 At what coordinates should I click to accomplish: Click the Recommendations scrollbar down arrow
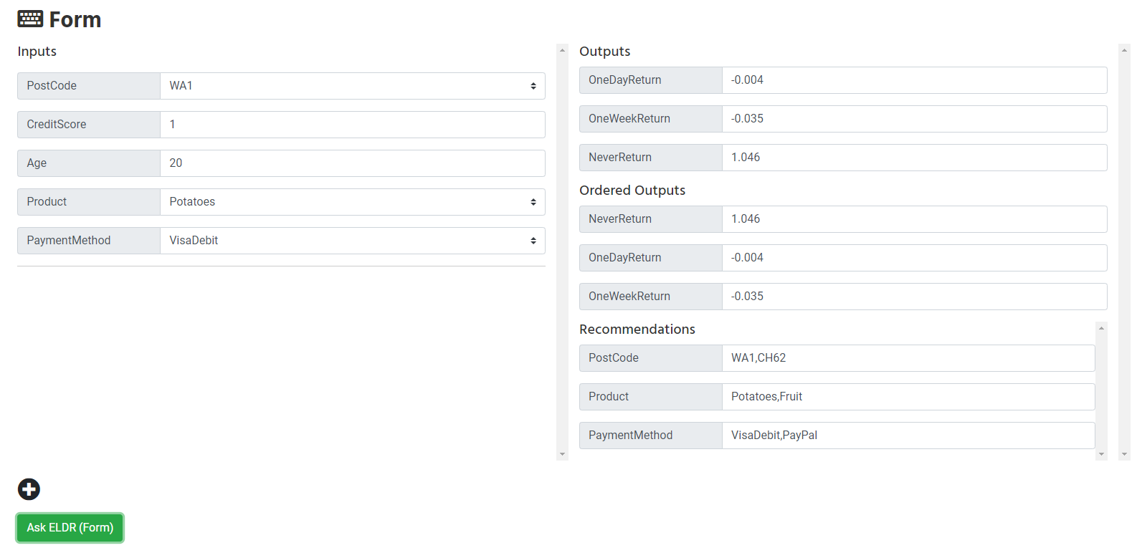(1101, 454)
